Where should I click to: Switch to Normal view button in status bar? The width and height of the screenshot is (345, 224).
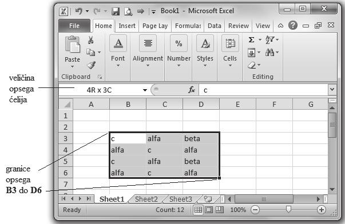click(198, 210)
